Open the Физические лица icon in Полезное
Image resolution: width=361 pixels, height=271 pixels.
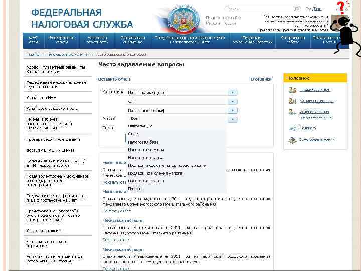[x=292, y=90]
